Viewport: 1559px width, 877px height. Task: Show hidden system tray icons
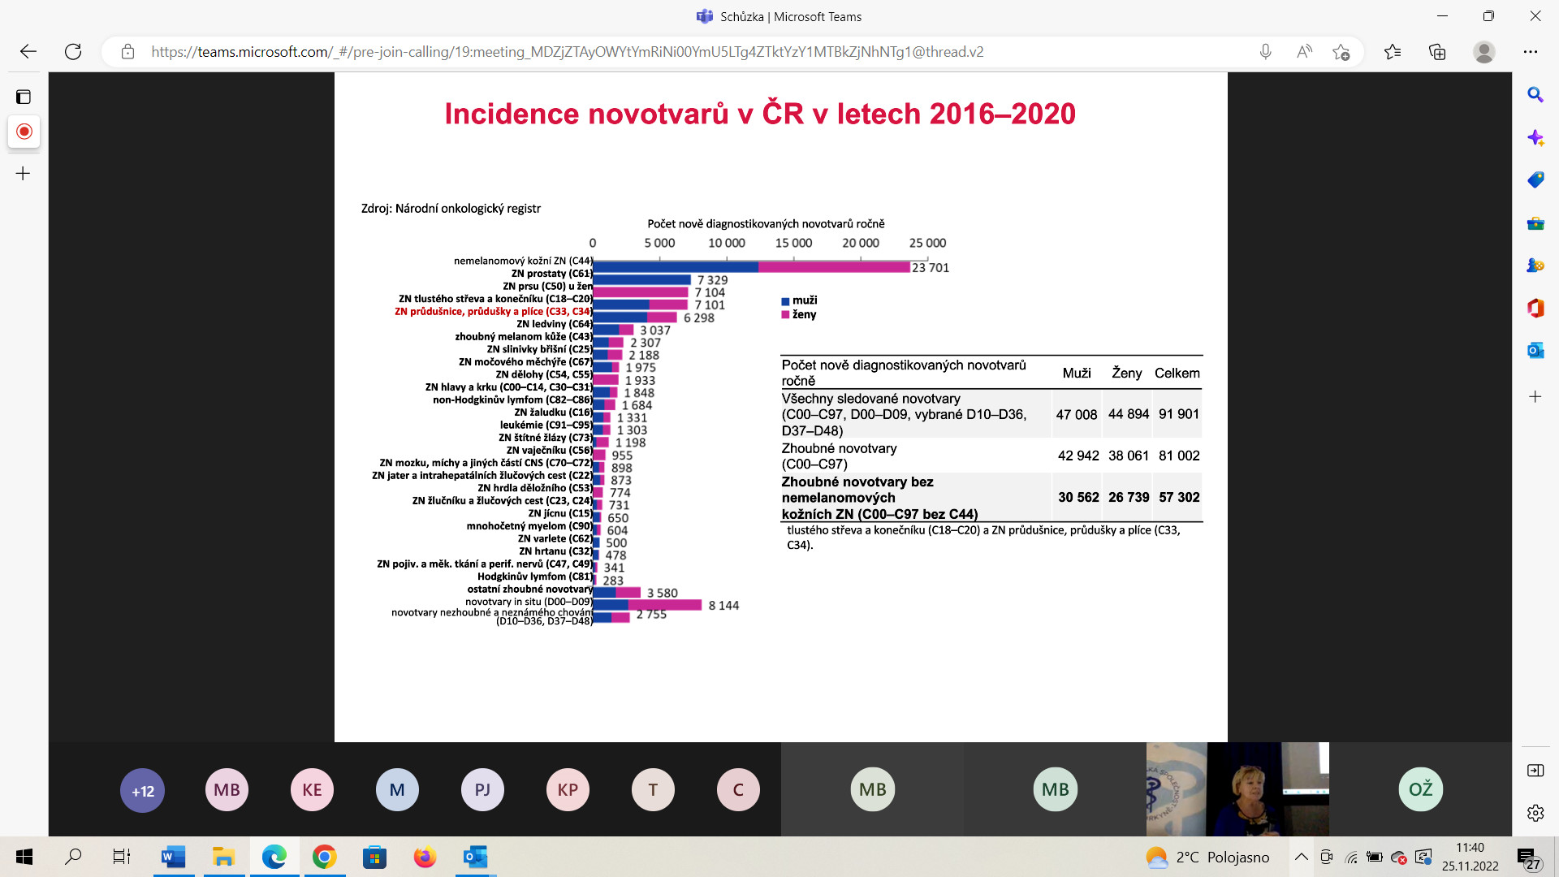(x=1301, y=857)
